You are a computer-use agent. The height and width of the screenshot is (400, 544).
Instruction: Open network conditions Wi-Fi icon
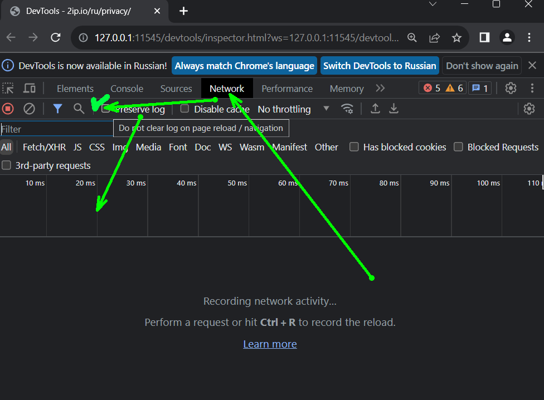point(347,109)
